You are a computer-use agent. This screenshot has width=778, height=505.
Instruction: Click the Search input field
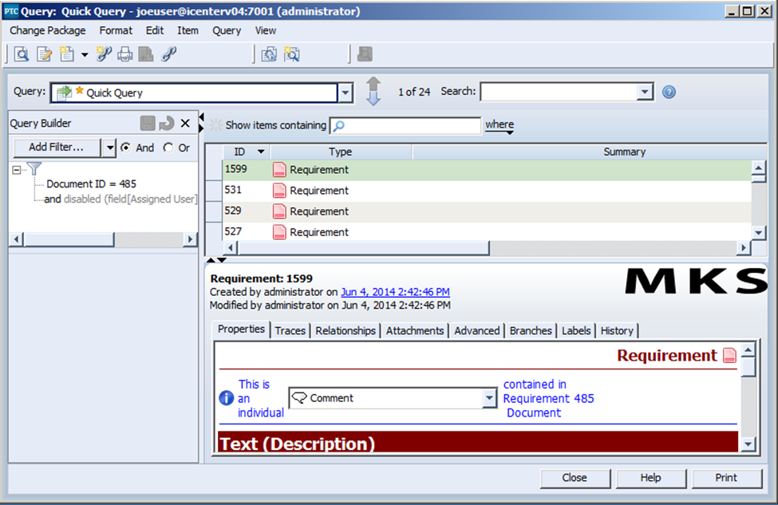pos(559,92)
